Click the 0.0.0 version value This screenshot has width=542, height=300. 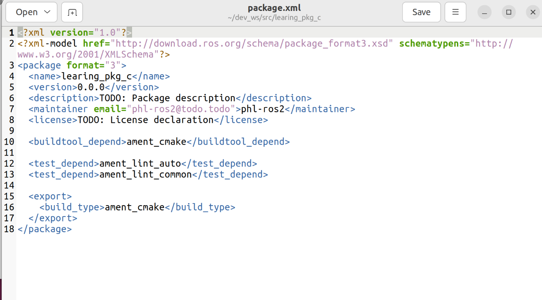point(91,87)
